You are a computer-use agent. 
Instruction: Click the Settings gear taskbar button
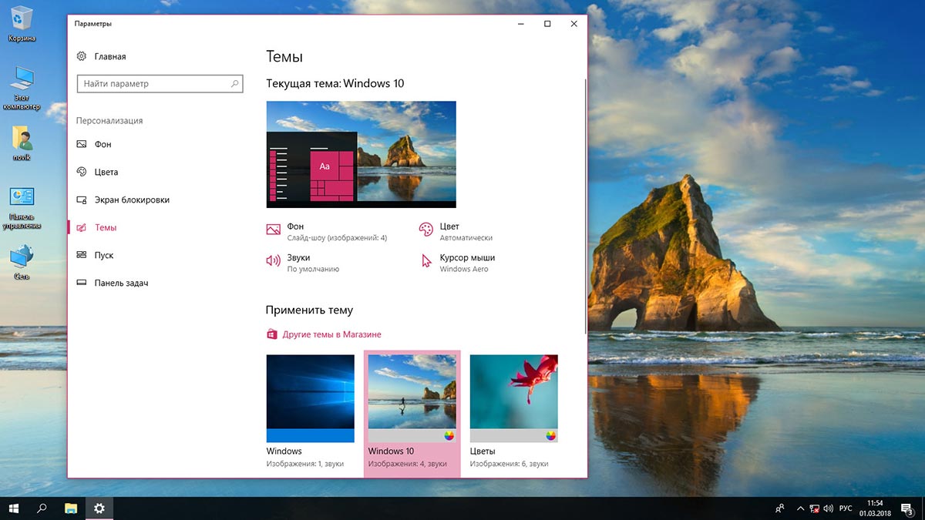(99, 508)
